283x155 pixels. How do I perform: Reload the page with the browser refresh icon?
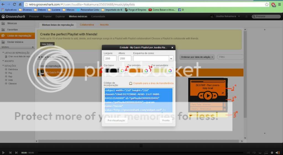14,4
